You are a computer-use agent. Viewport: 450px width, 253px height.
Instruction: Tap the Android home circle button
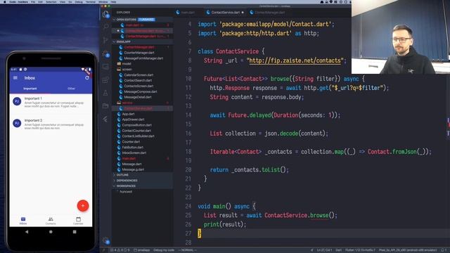[51, 231]
